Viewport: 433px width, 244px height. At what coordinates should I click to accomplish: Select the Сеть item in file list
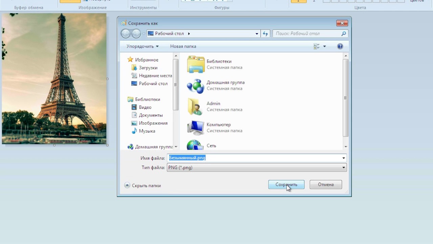(202, 145)
